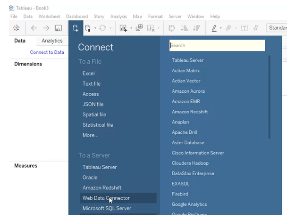Viewport: 287px width, 219px height.
Task: Open the Worksheet menu
Action: (x=49, y=16)
